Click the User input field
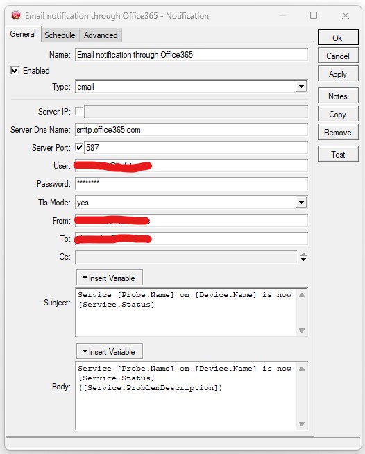This screenshot has height=454, width=365. (x=192, y=166)
